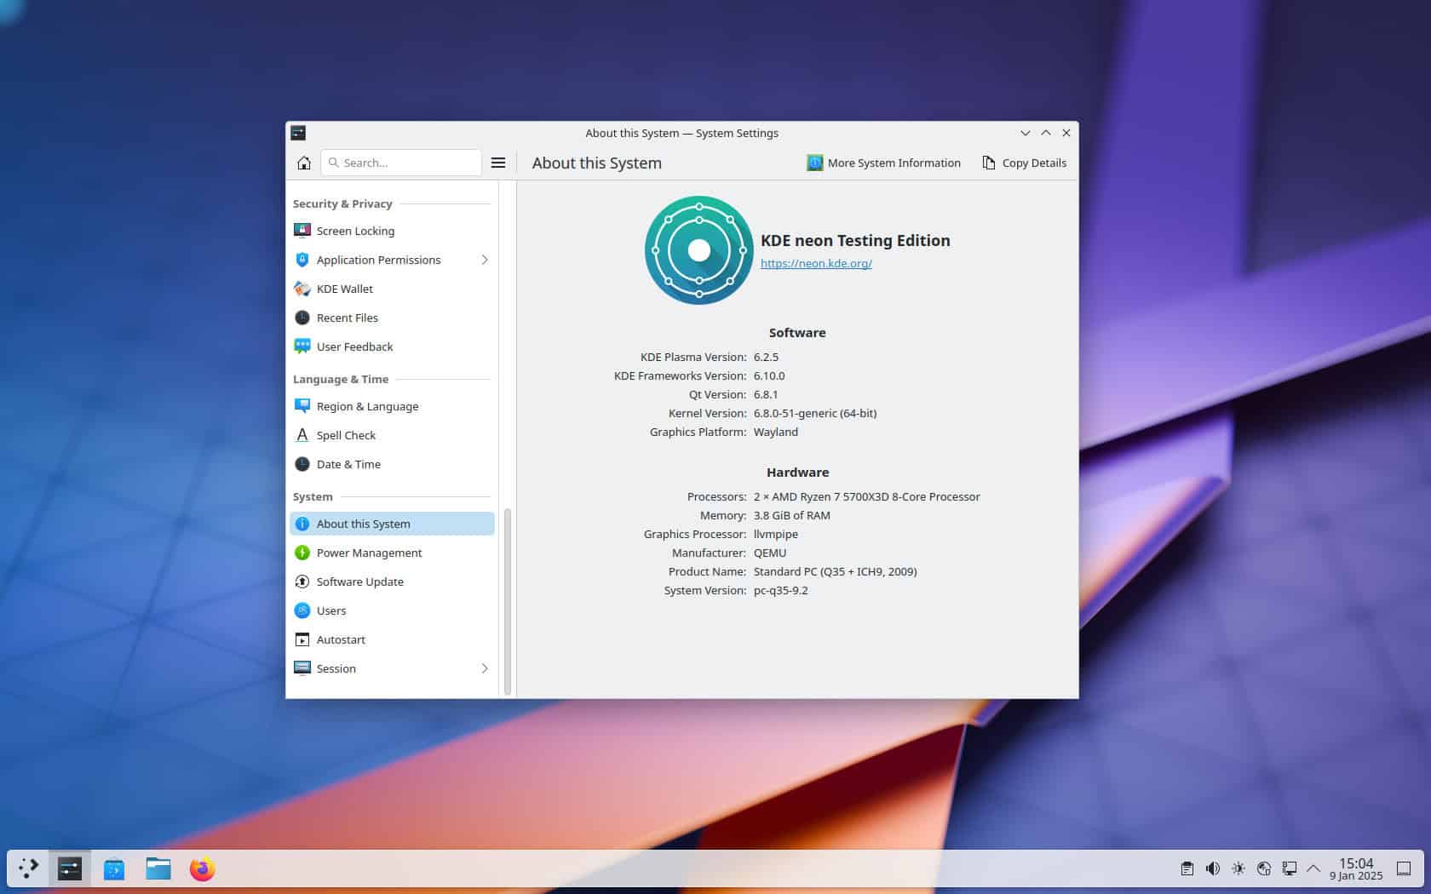Click the home icon above the sidebar

303,163
